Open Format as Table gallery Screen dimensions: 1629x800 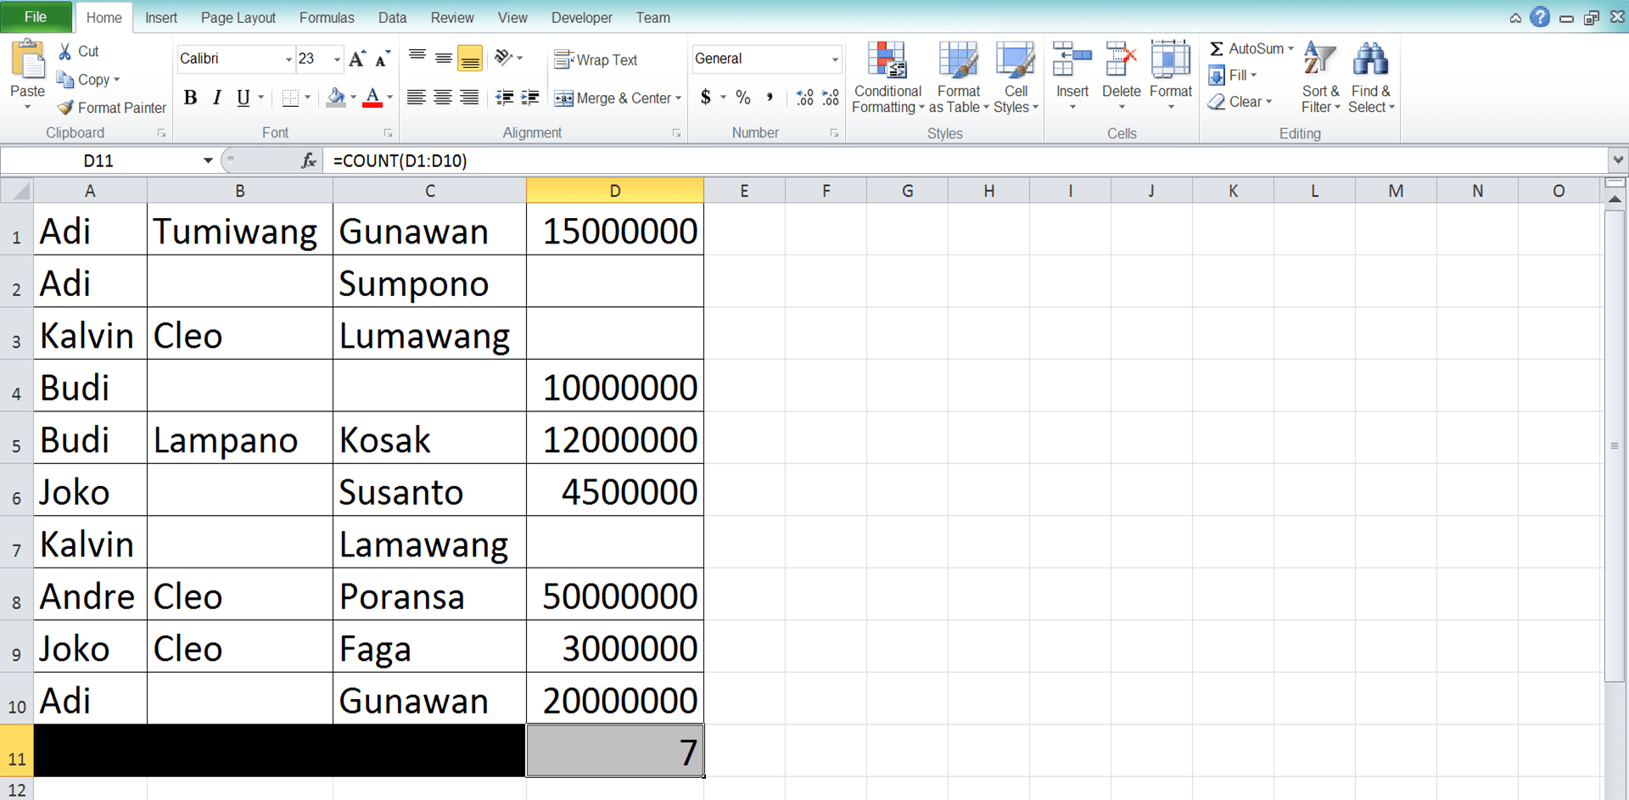pos(959,77)
